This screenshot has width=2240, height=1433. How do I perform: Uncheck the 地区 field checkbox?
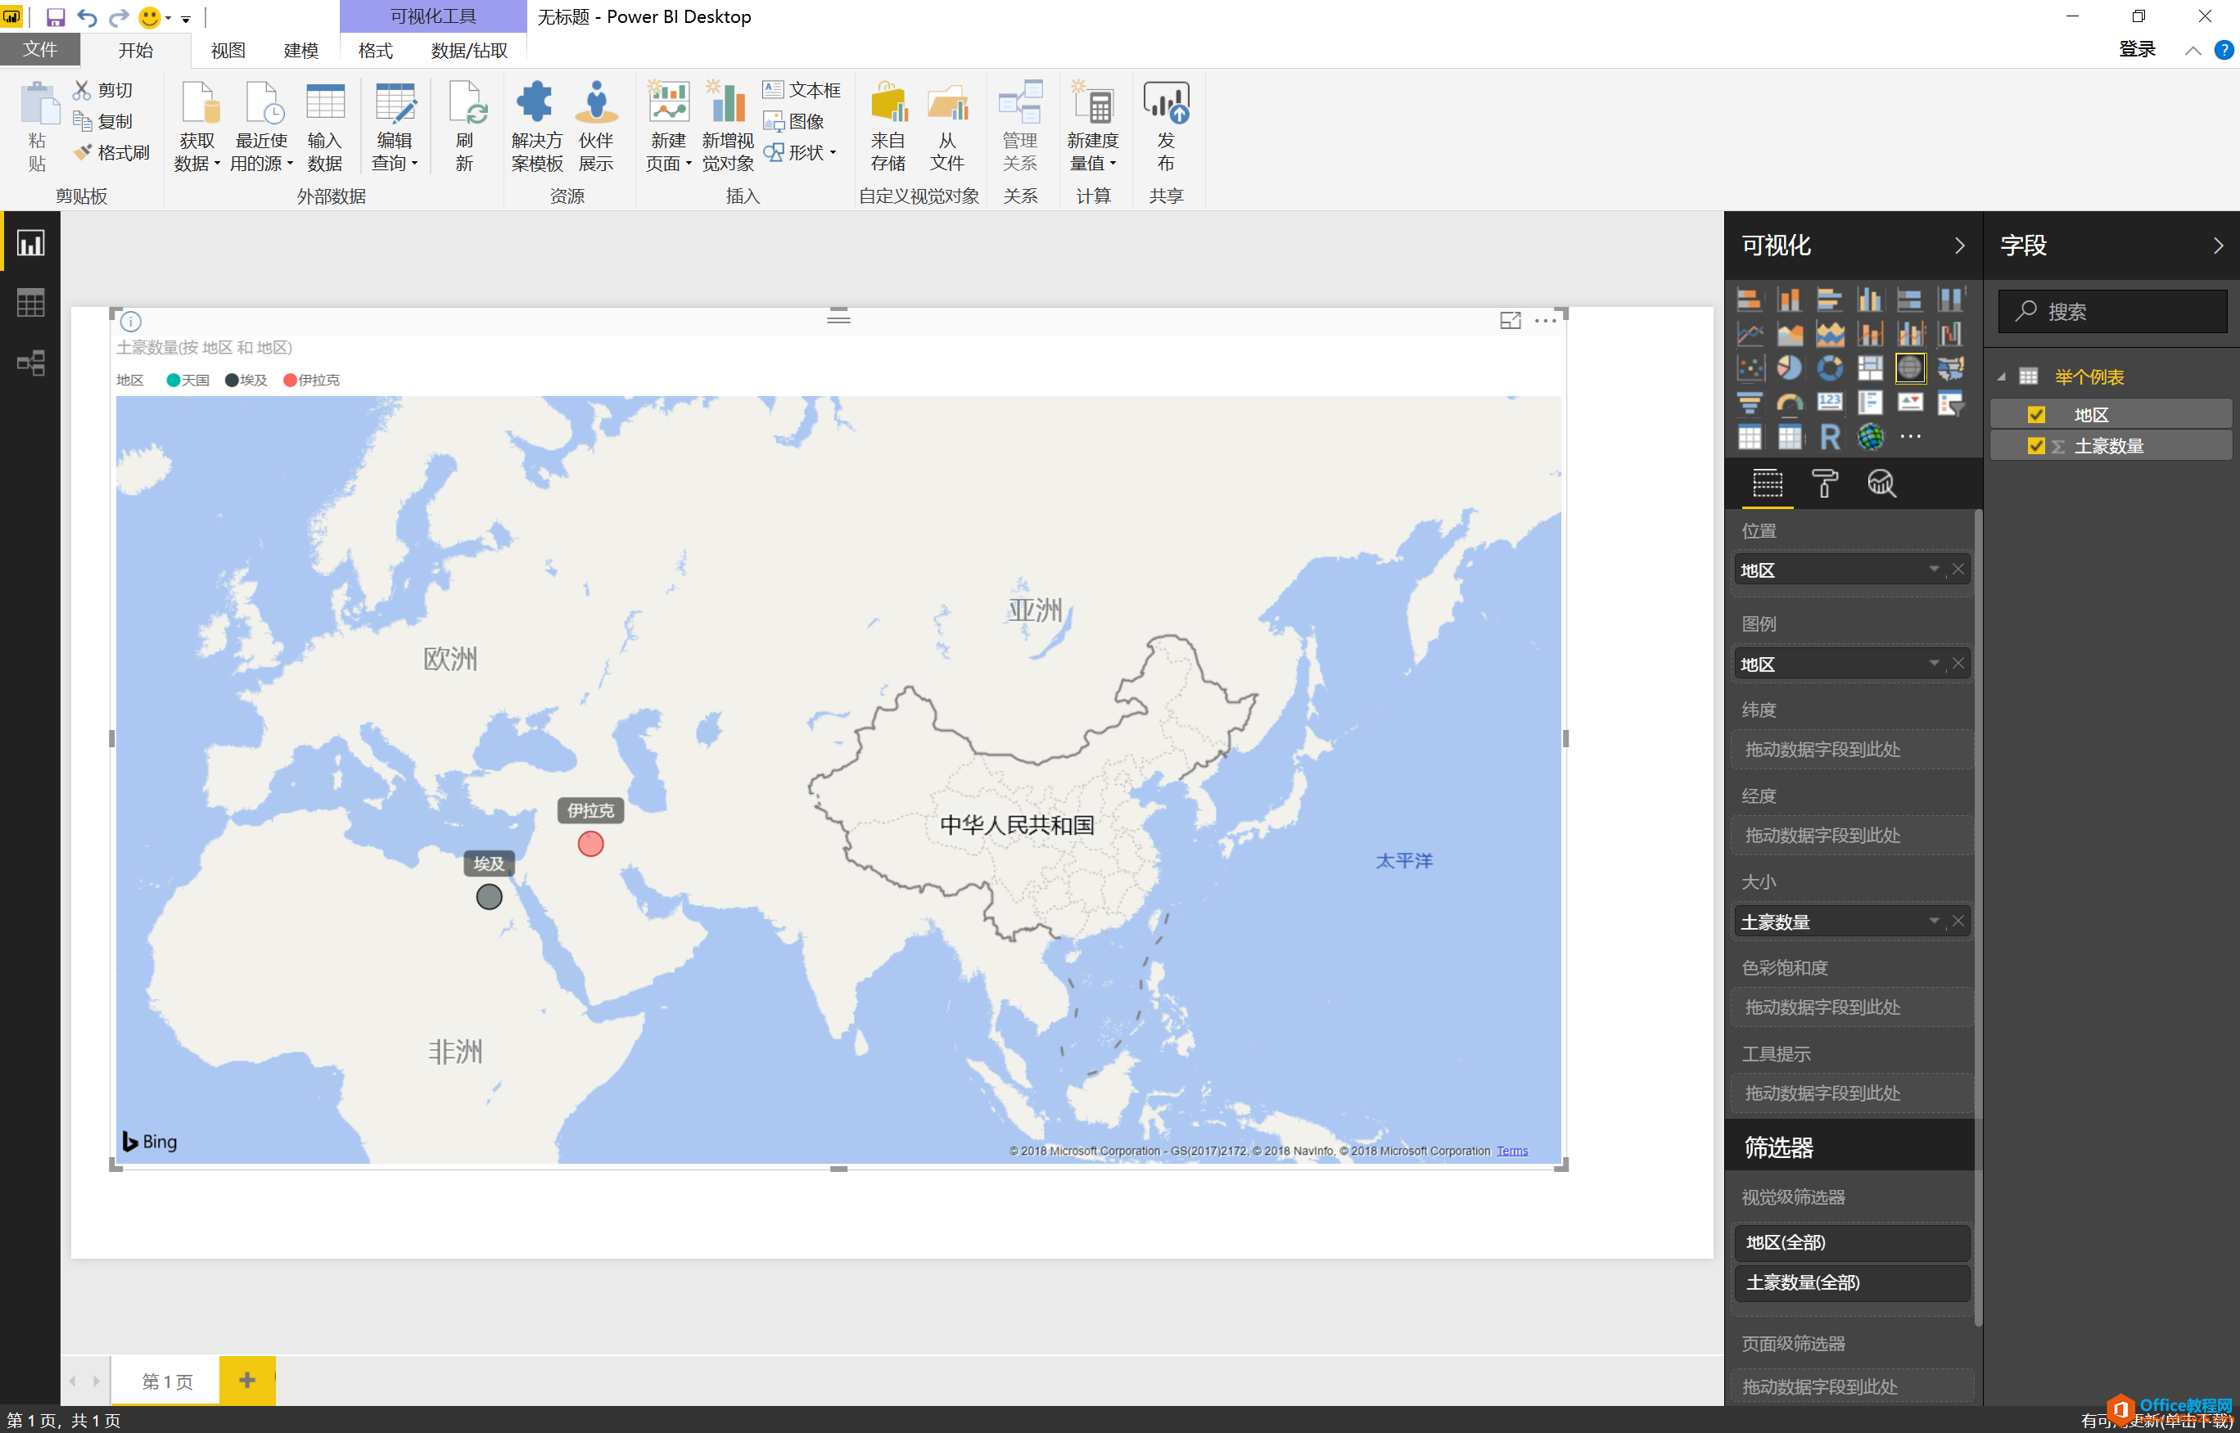(x=2036, y=415)
